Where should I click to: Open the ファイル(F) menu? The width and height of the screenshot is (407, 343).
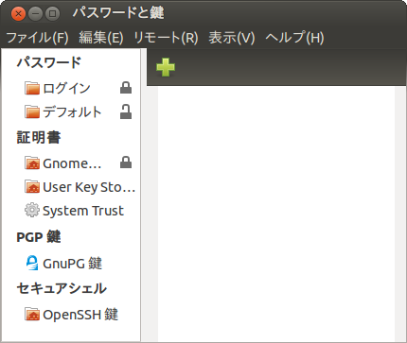(37, 38)
